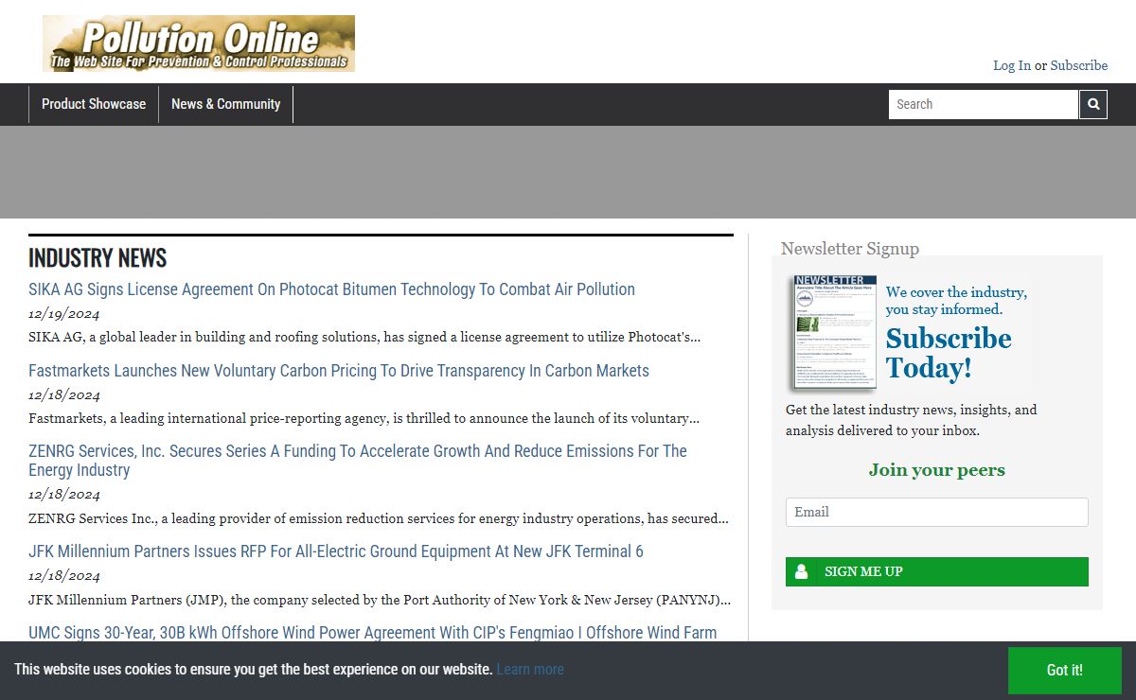Open the Product Showcase menu

[x=94, y=104]
